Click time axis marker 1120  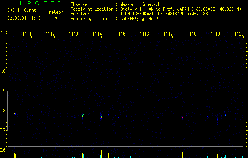click(x=239, y=34)
